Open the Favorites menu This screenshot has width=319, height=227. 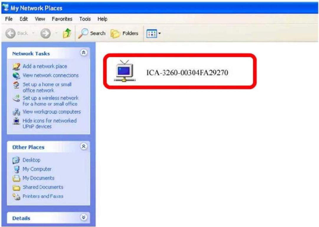(x=62, y=19)
